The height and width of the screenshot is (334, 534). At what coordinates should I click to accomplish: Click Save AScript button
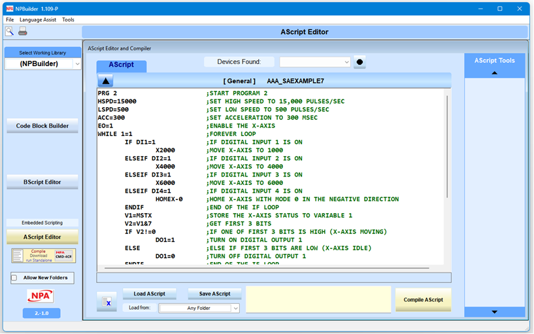click(214, 294)
